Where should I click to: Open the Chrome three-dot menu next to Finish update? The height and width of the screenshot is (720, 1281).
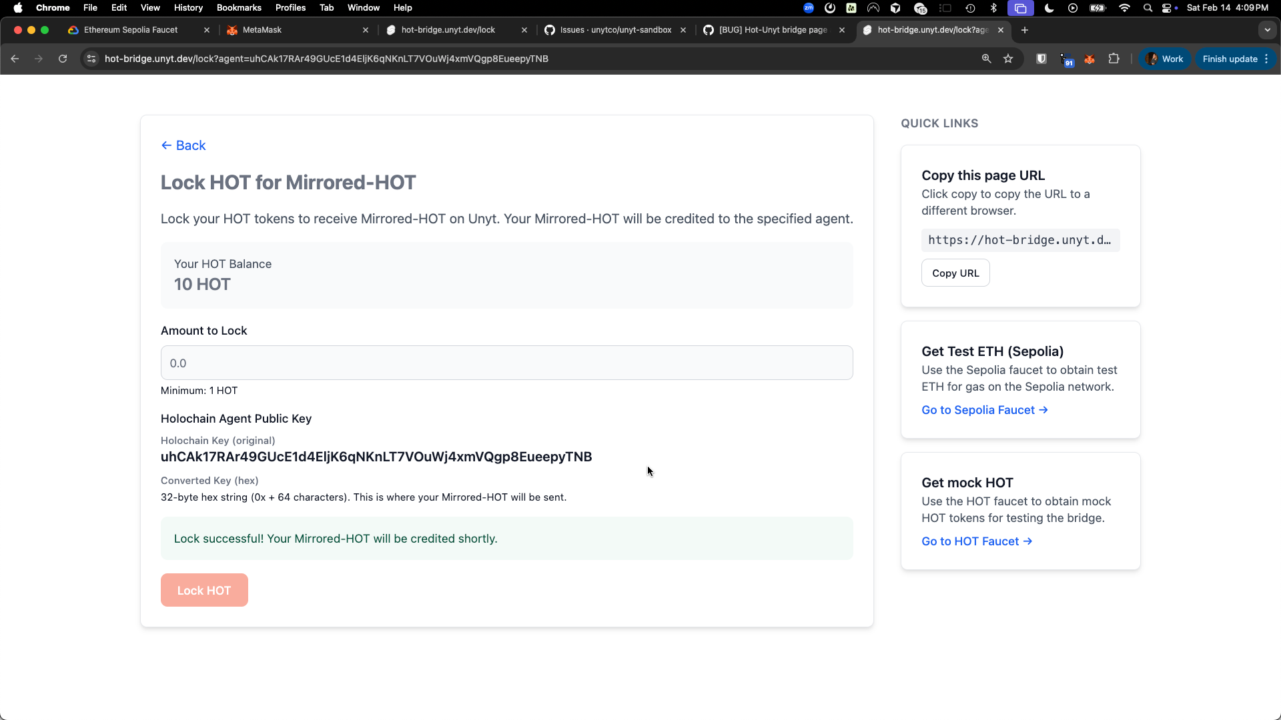(x=1266, y=59)
